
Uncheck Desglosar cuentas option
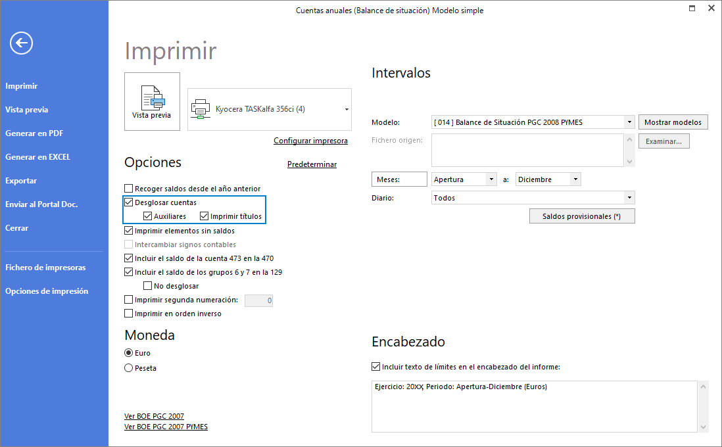tap(129, 202)
